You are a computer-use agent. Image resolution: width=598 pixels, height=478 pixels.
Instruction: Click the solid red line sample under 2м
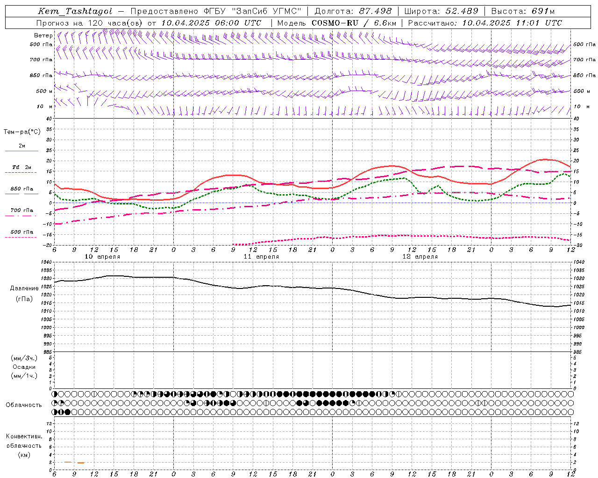(21, 151)
